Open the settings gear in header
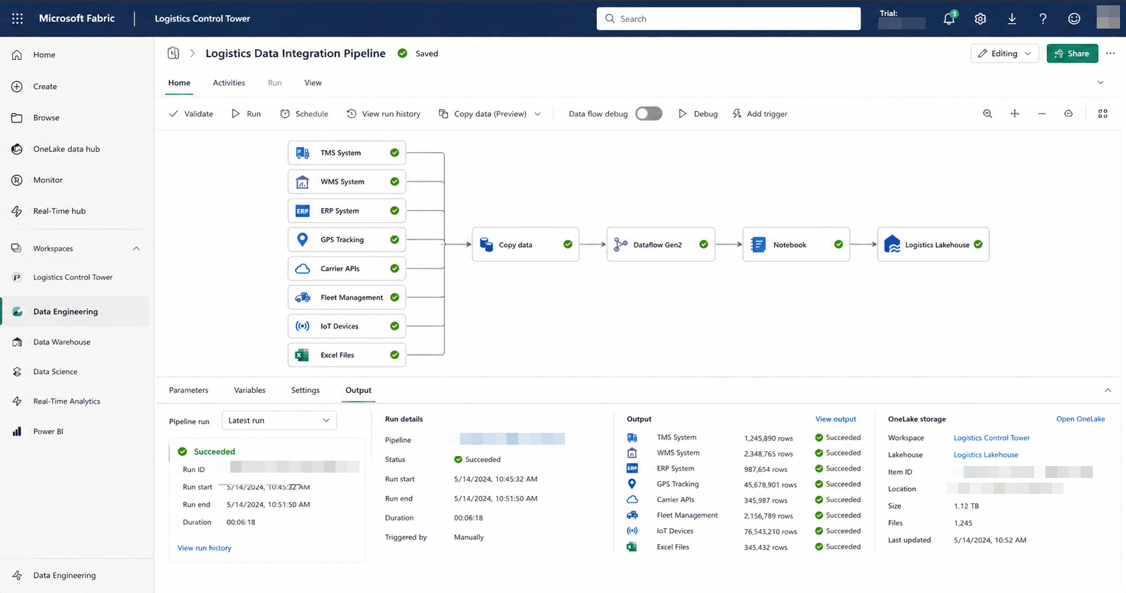 [x=980, y=19]
